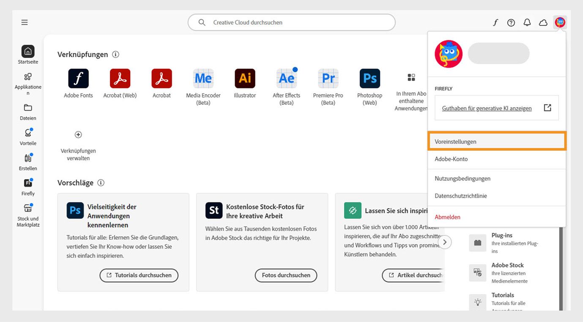Open the fonts f icon in header
Screen dimensions: 583x322
[495, 22]
